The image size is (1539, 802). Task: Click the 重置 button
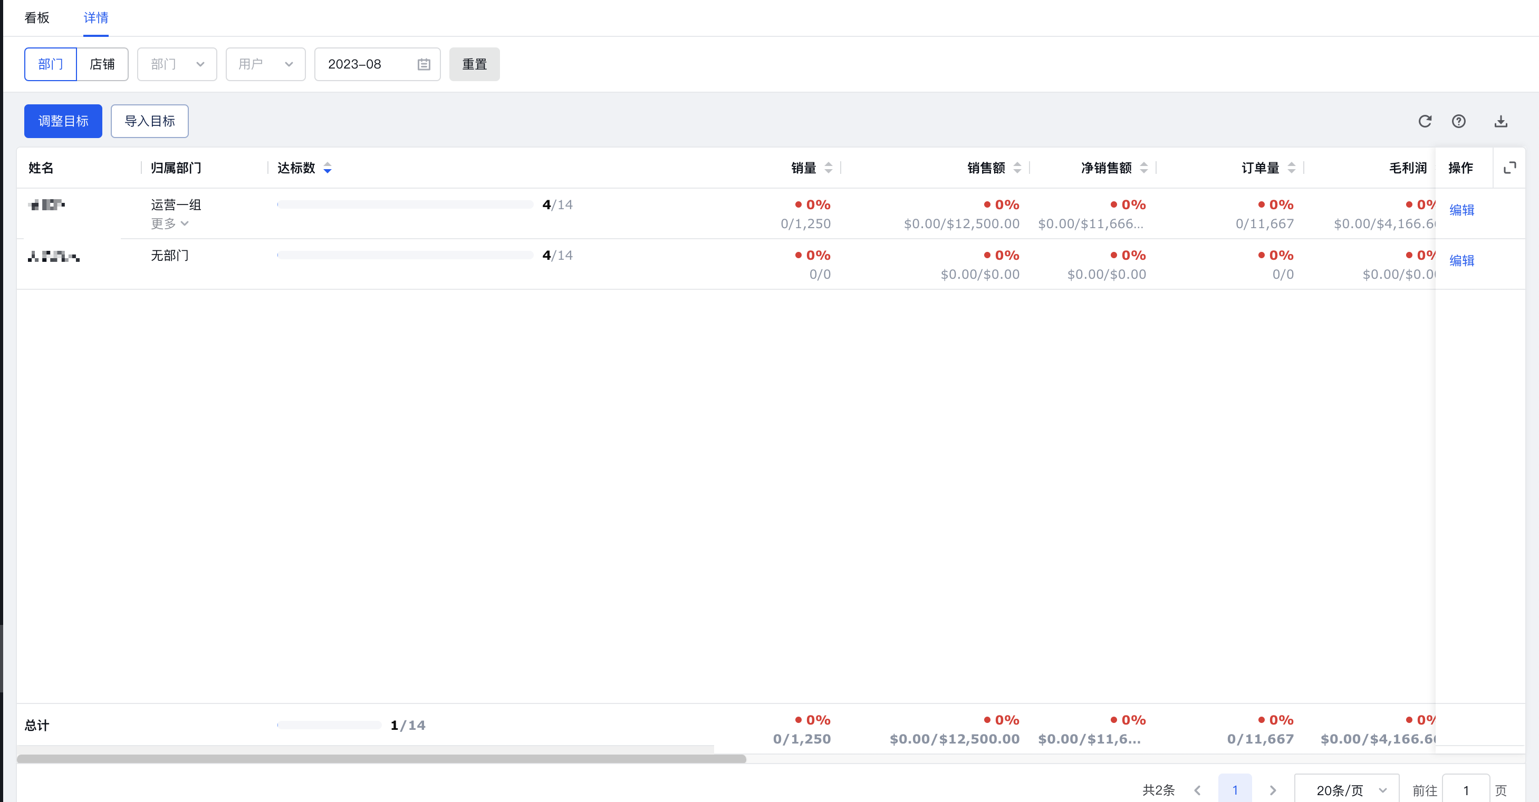point(474,64)
